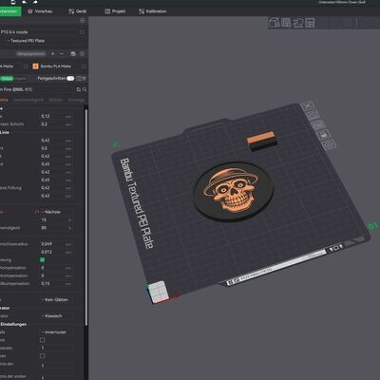
Task: Open plate settings gear icon on plate
Action: pyautogui.click(x=330, y=144)
